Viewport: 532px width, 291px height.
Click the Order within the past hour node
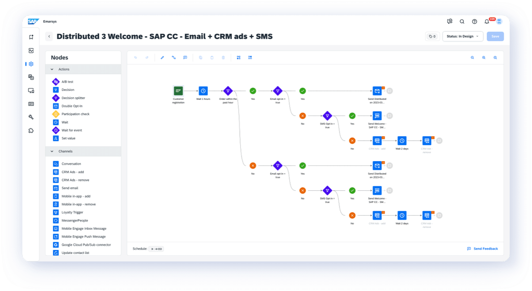click(x=228, y=91)
